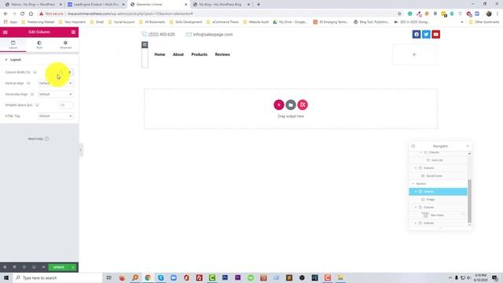Open the Elementor hamburger menu
Image resolution: width=503 pixels, height=283 pixels.
(x=6, y=32)
